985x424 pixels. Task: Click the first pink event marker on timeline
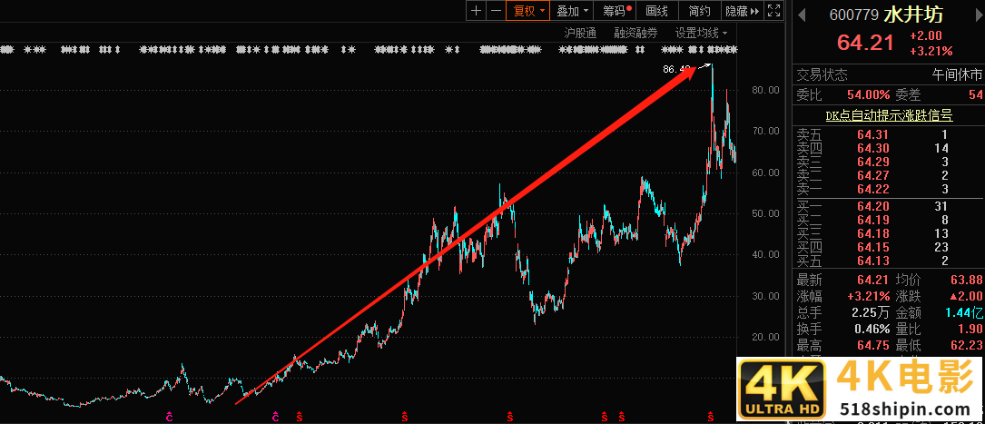169,417
